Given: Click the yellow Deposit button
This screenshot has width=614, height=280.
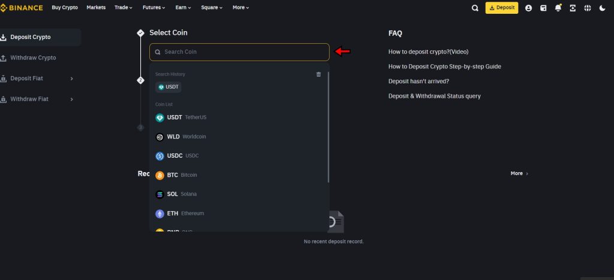Looking at the screenshot, I should coord(501,8).
